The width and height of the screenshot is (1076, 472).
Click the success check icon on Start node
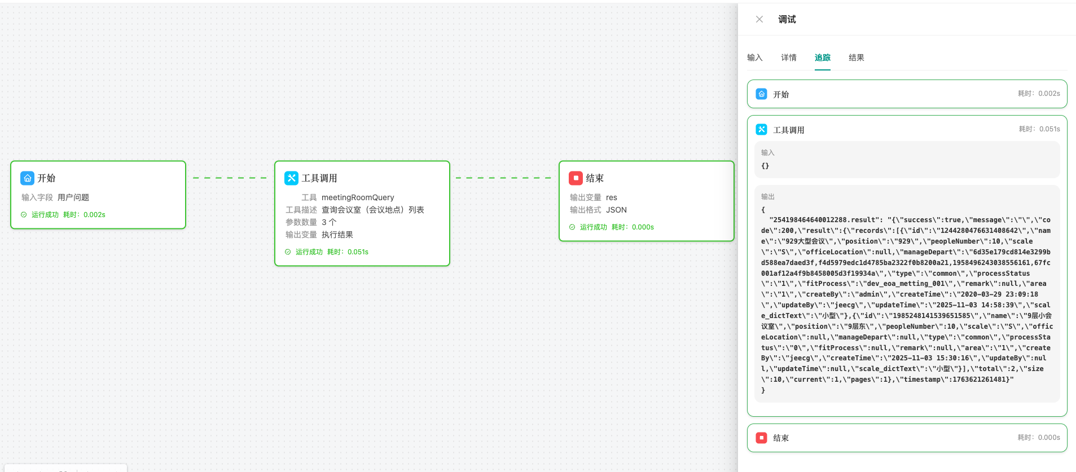coord(24,215)
